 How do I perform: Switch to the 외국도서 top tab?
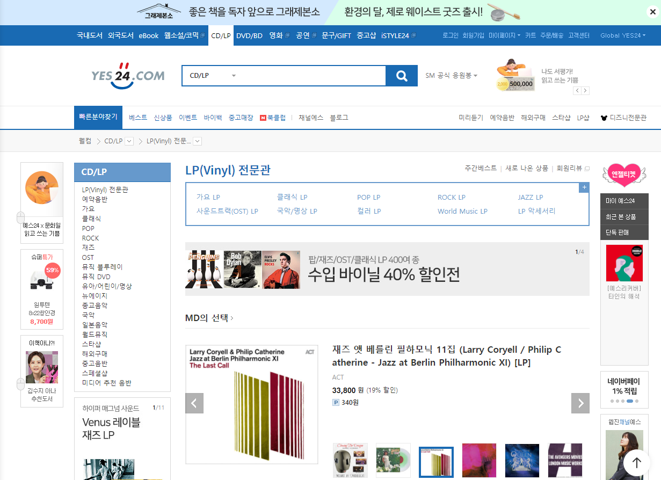121,35
